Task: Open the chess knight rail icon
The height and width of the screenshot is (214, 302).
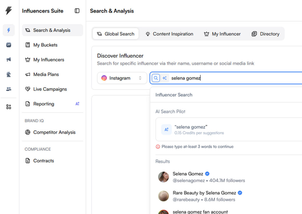Action: coord(9,74)
